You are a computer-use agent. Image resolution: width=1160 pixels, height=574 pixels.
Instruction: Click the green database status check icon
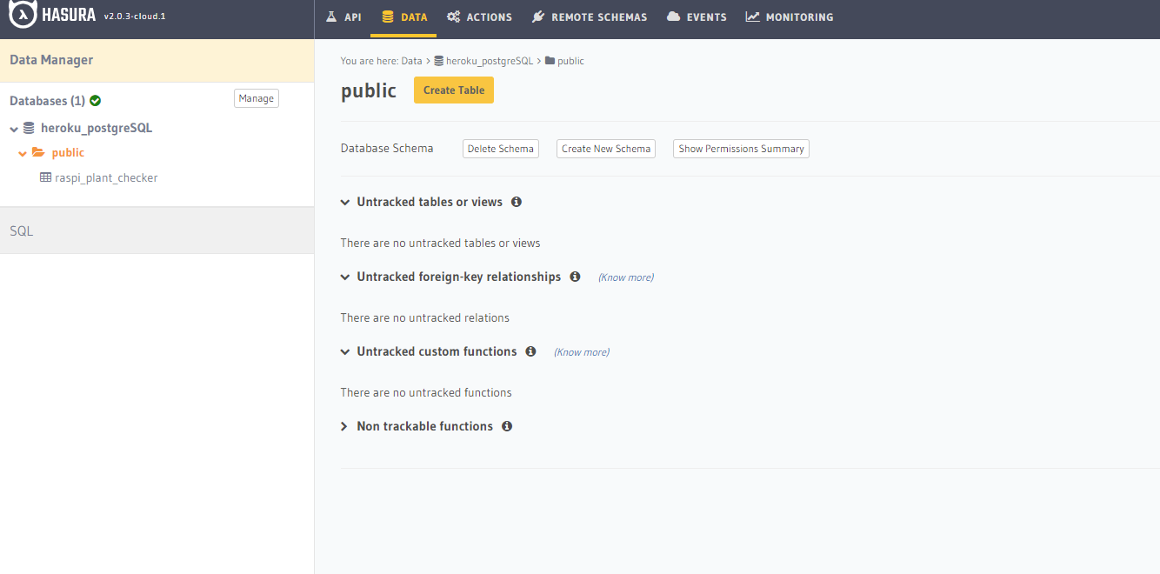[x=95, y=101]
